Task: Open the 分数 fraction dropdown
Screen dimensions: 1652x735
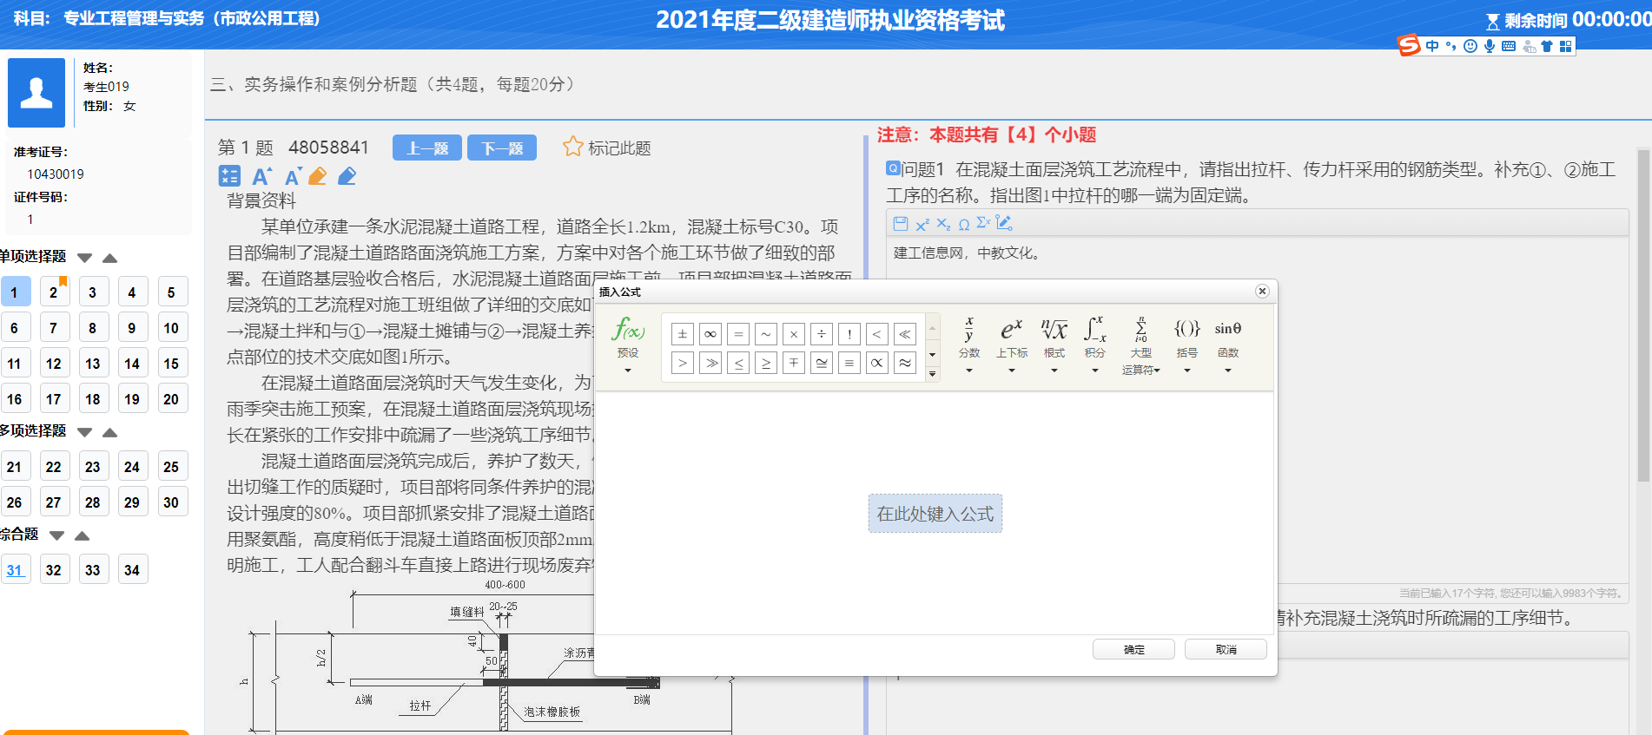Action: pyautogui.click(x=969, y=345)
